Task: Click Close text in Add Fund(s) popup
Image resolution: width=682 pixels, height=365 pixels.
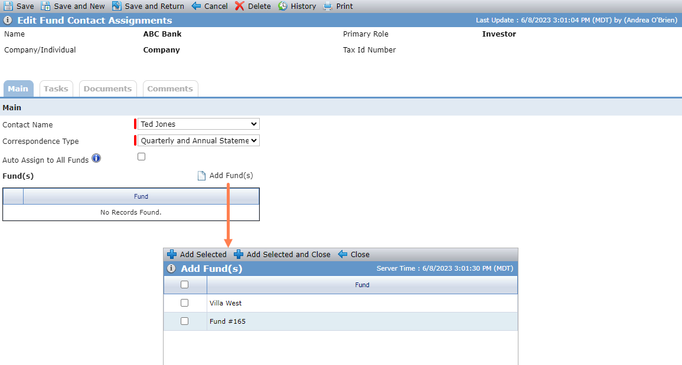Action: [x=360, y=254]
